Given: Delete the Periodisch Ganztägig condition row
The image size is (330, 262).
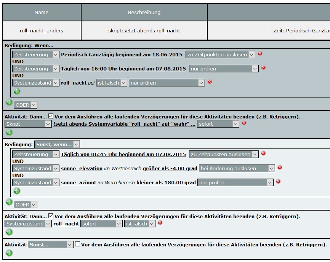Looking at the screenshot, I should click(x=260, y=54).
